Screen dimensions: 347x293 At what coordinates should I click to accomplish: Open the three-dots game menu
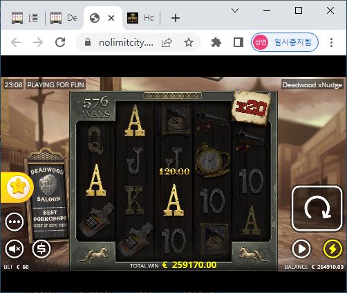coord(15,222)
